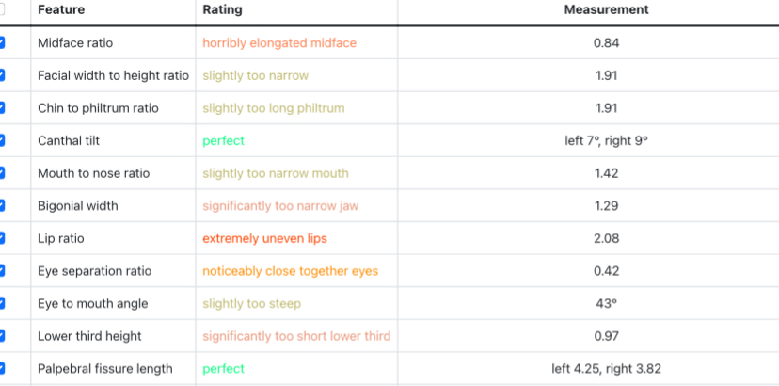Viewport: 779px width, 386px height.
Task: Click the Rating column header
Action: point(222,10)
